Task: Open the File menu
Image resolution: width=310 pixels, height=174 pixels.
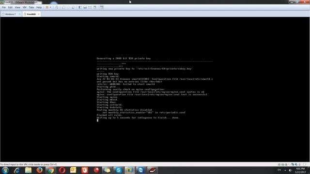Action: (x=4, y=7)
